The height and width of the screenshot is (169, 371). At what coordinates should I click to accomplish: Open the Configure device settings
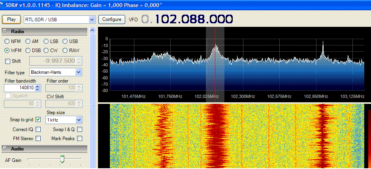point(111,19)
